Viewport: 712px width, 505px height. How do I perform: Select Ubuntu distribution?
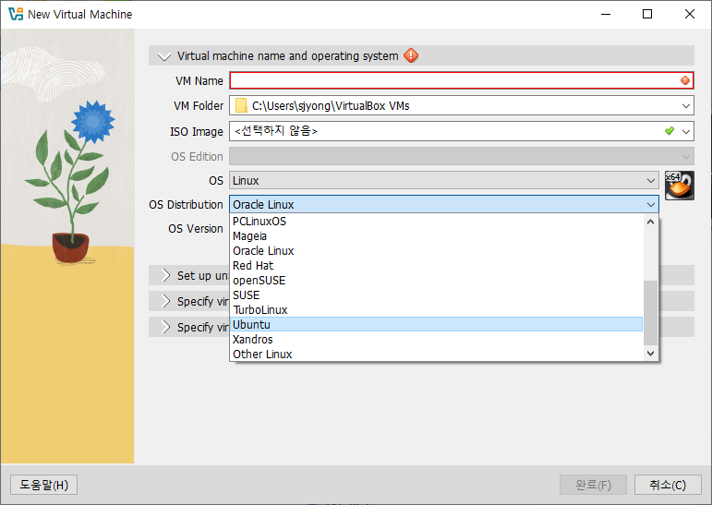tap(437, 324)
